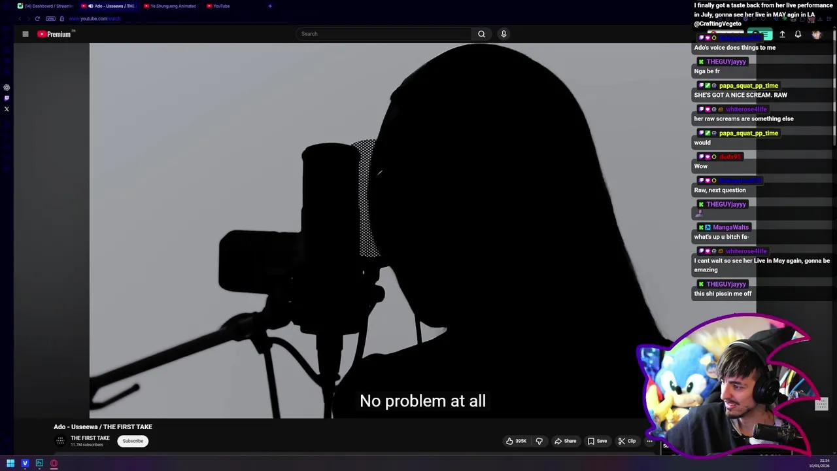
Task: Start voice search with the microphone icon
Action: point(504,34)
